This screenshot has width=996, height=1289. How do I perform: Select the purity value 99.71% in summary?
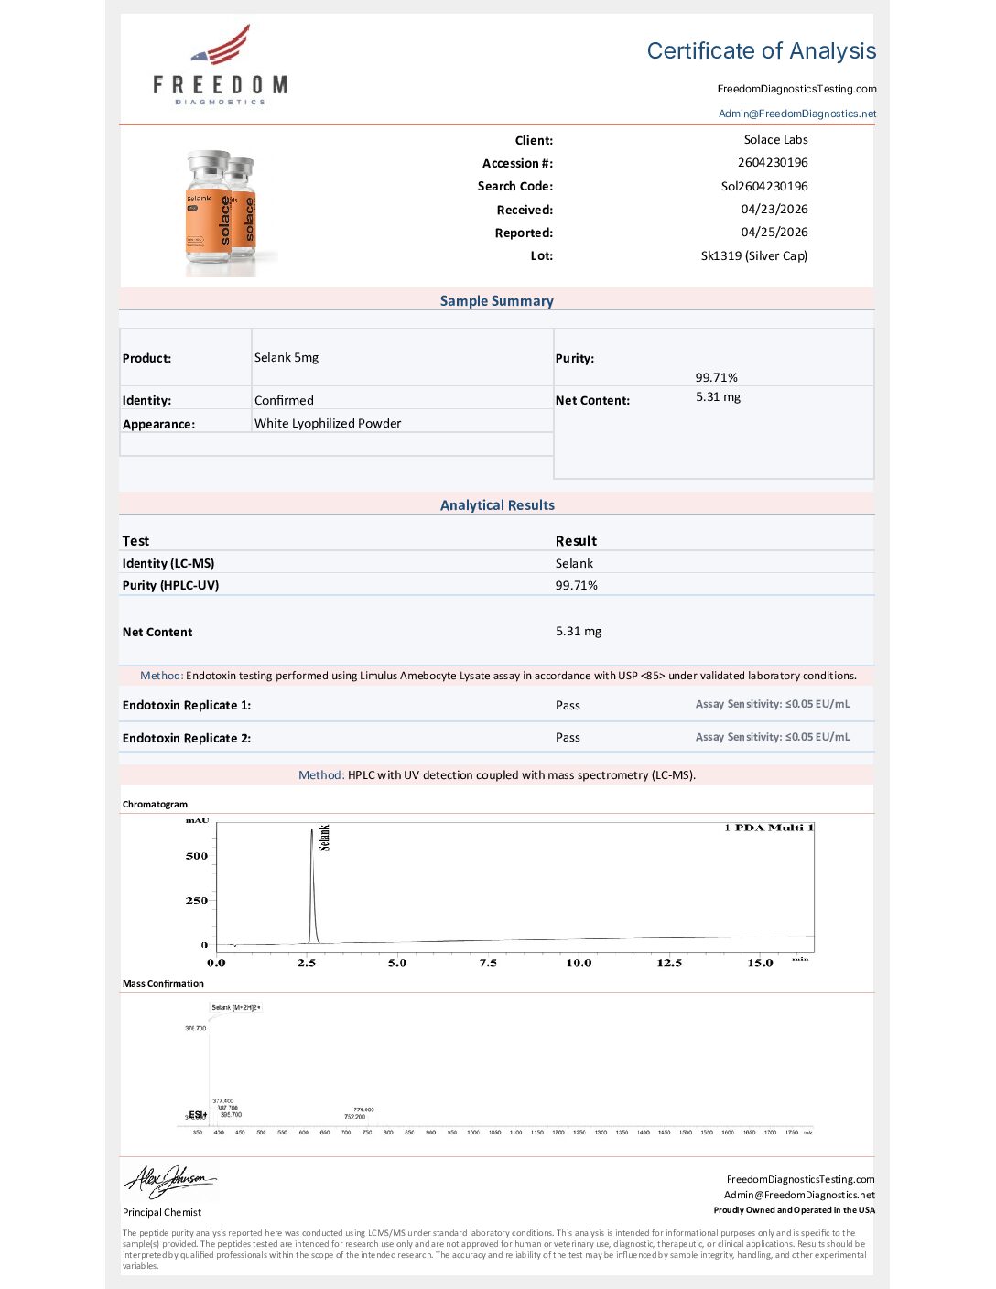coord(716,377)
